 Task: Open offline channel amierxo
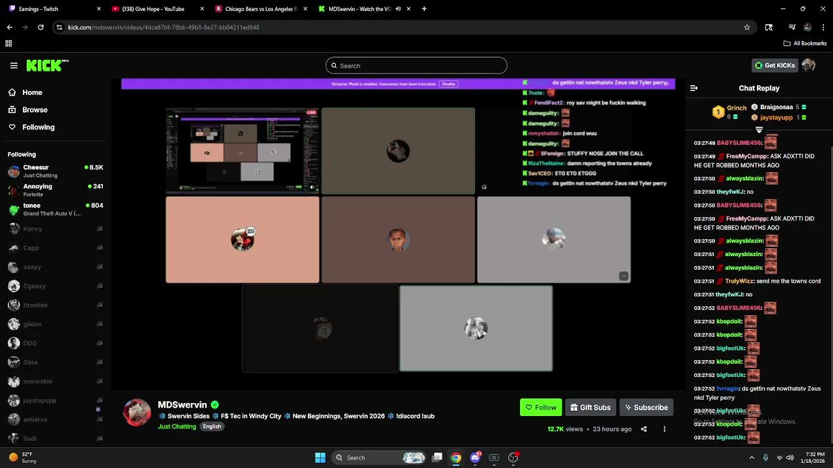55,420
